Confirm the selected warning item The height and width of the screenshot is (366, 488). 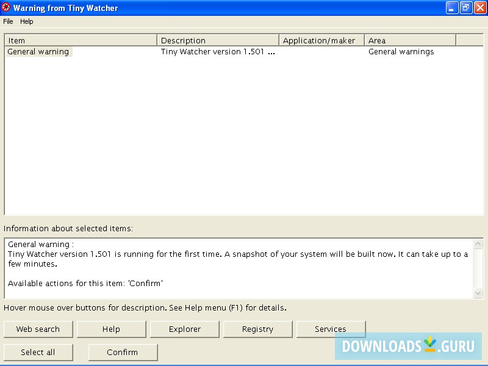click(123, 353)
